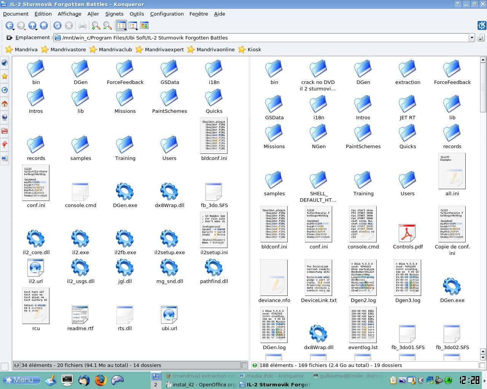
Task: Toggle the right pane link-view checkbox
Action: pos(482,365)
